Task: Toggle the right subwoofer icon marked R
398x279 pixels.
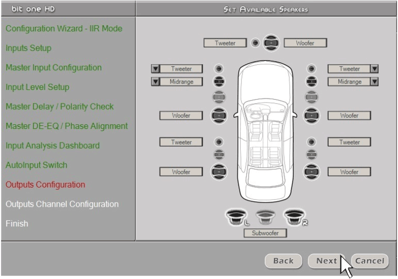Action: pos(295,217)
